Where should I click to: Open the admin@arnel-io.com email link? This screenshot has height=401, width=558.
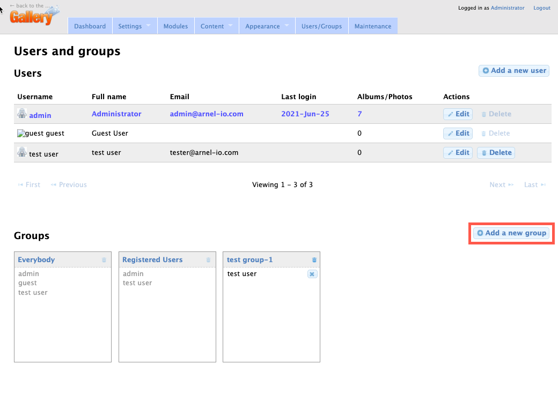click(x=207, y=114)
